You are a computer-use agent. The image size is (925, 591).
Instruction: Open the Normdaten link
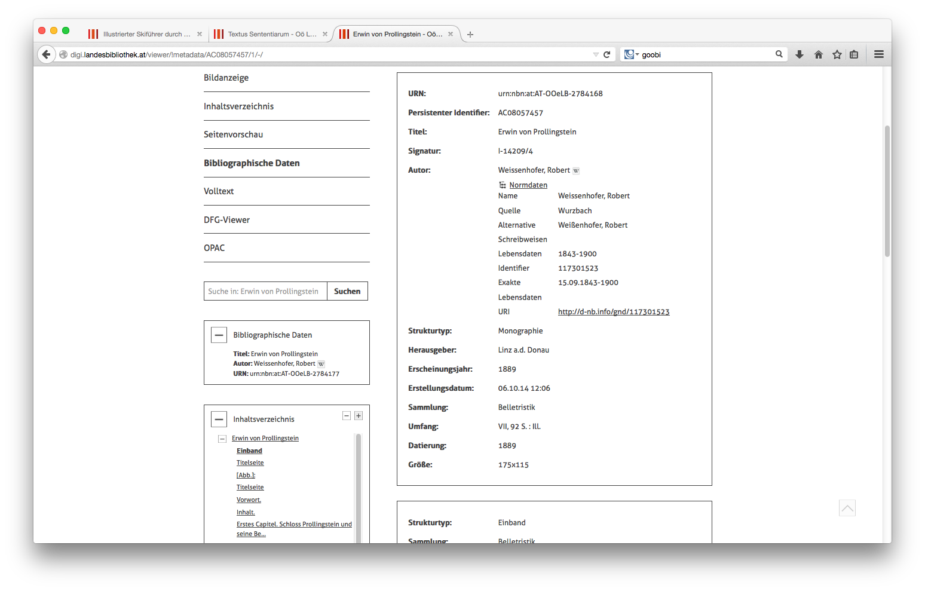(x=528, y=185)
